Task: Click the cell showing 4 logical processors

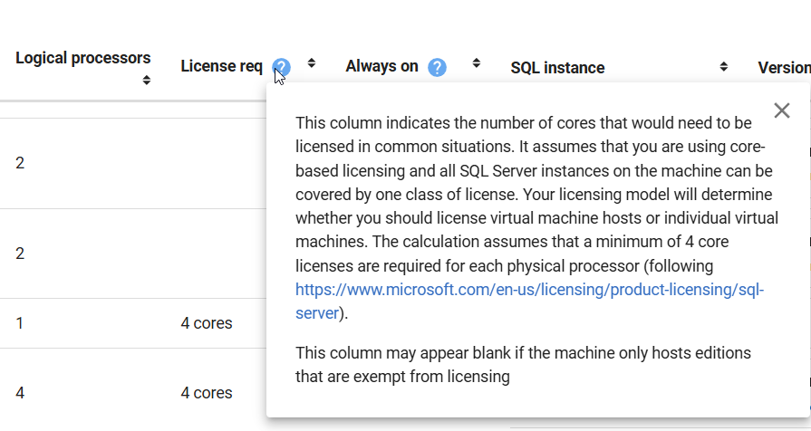Action: coord(20,393)
